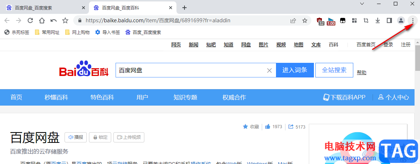This screenshot has width=420, height=164.
Task: Close the 百度网盘_百度搜索 tab
Action: (83, 8)
